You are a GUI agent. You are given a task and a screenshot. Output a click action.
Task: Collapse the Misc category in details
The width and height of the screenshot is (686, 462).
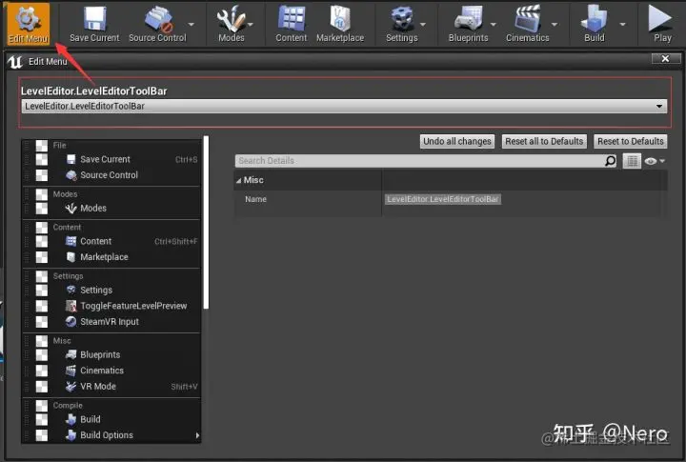click(239, 180)
